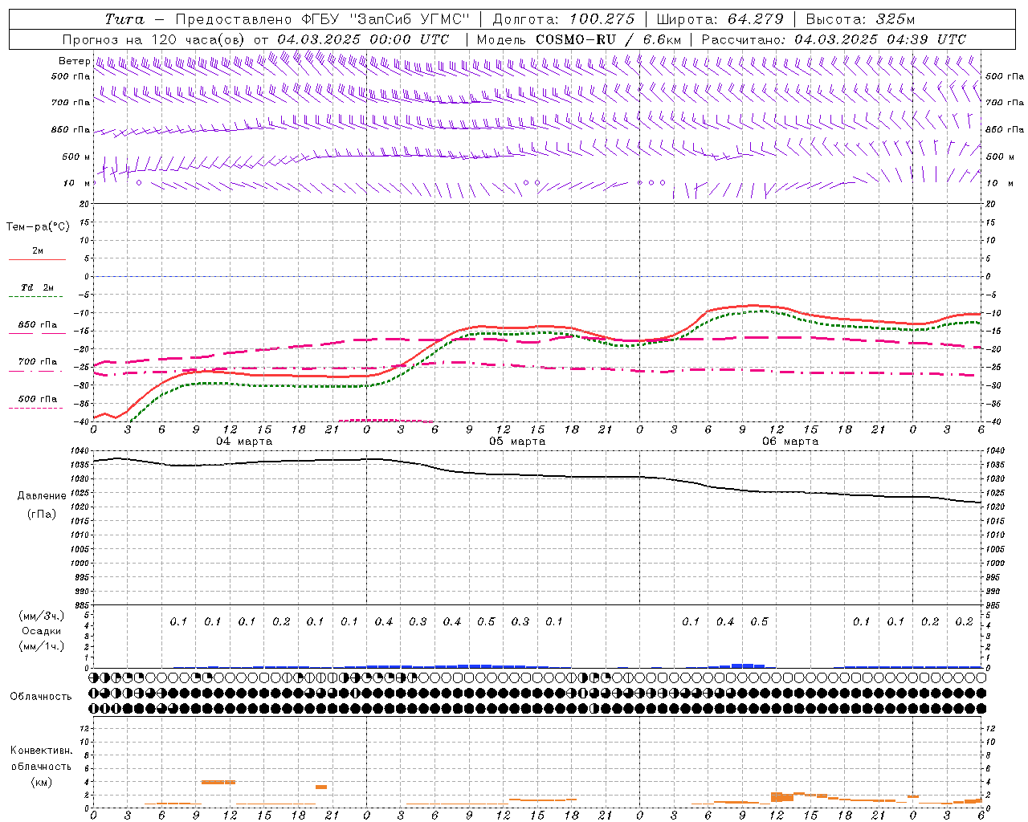The height and width of the screenshot is (822, 1028).
Task: Click the "05 марта" date label
Action: coord(517,442)
